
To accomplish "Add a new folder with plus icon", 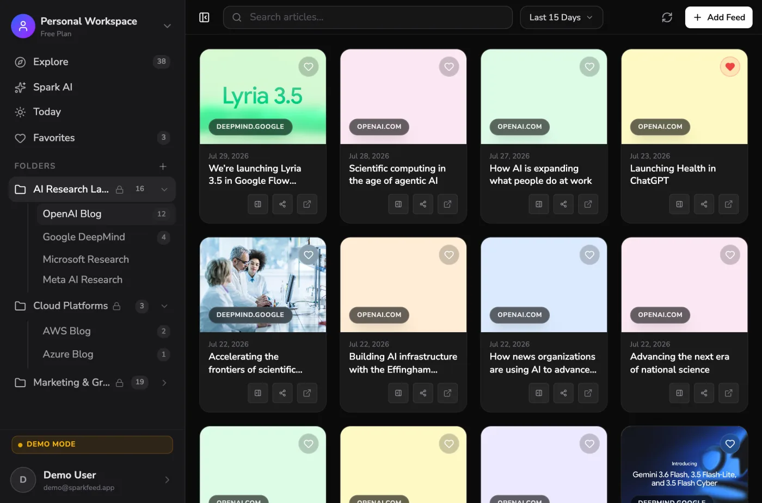I will point(163,166).
